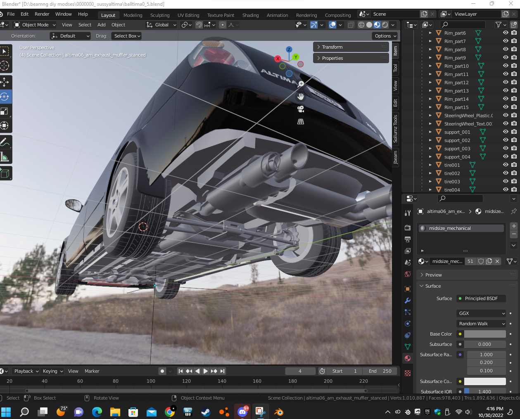Viewport: 520px width, 419px height.
Task: Open the Render menu
Action: coord(42,14)
